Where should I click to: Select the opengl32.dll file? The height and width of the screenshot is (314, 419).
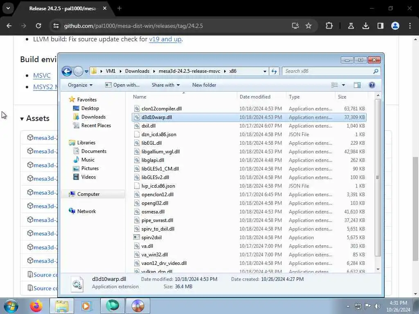155,203
